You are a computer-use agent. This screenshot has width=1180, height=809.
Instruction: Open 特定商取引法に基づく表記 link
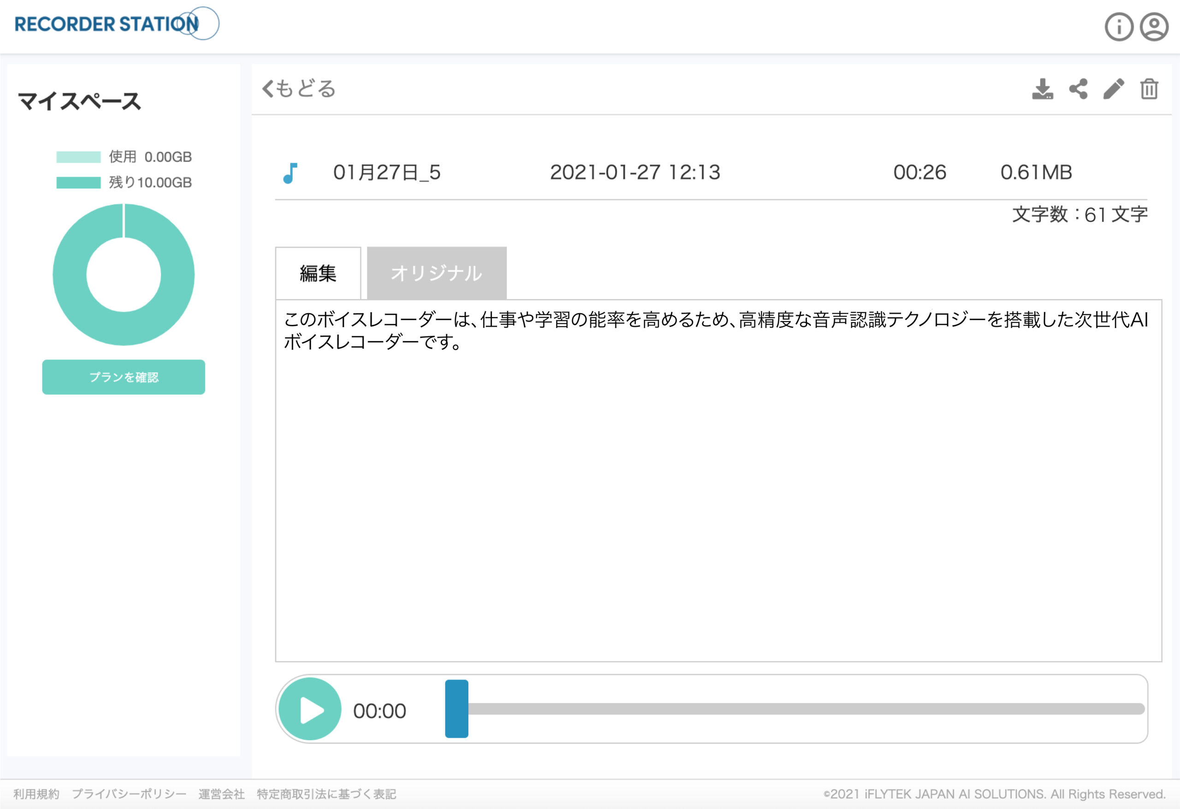(x=326, y=794)
